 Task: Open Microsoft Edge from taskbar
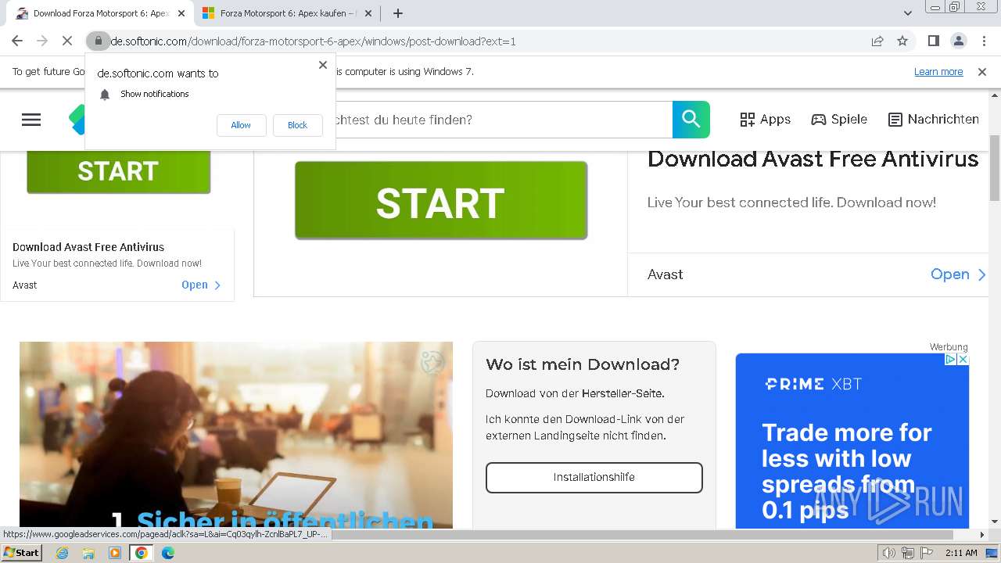168,553
